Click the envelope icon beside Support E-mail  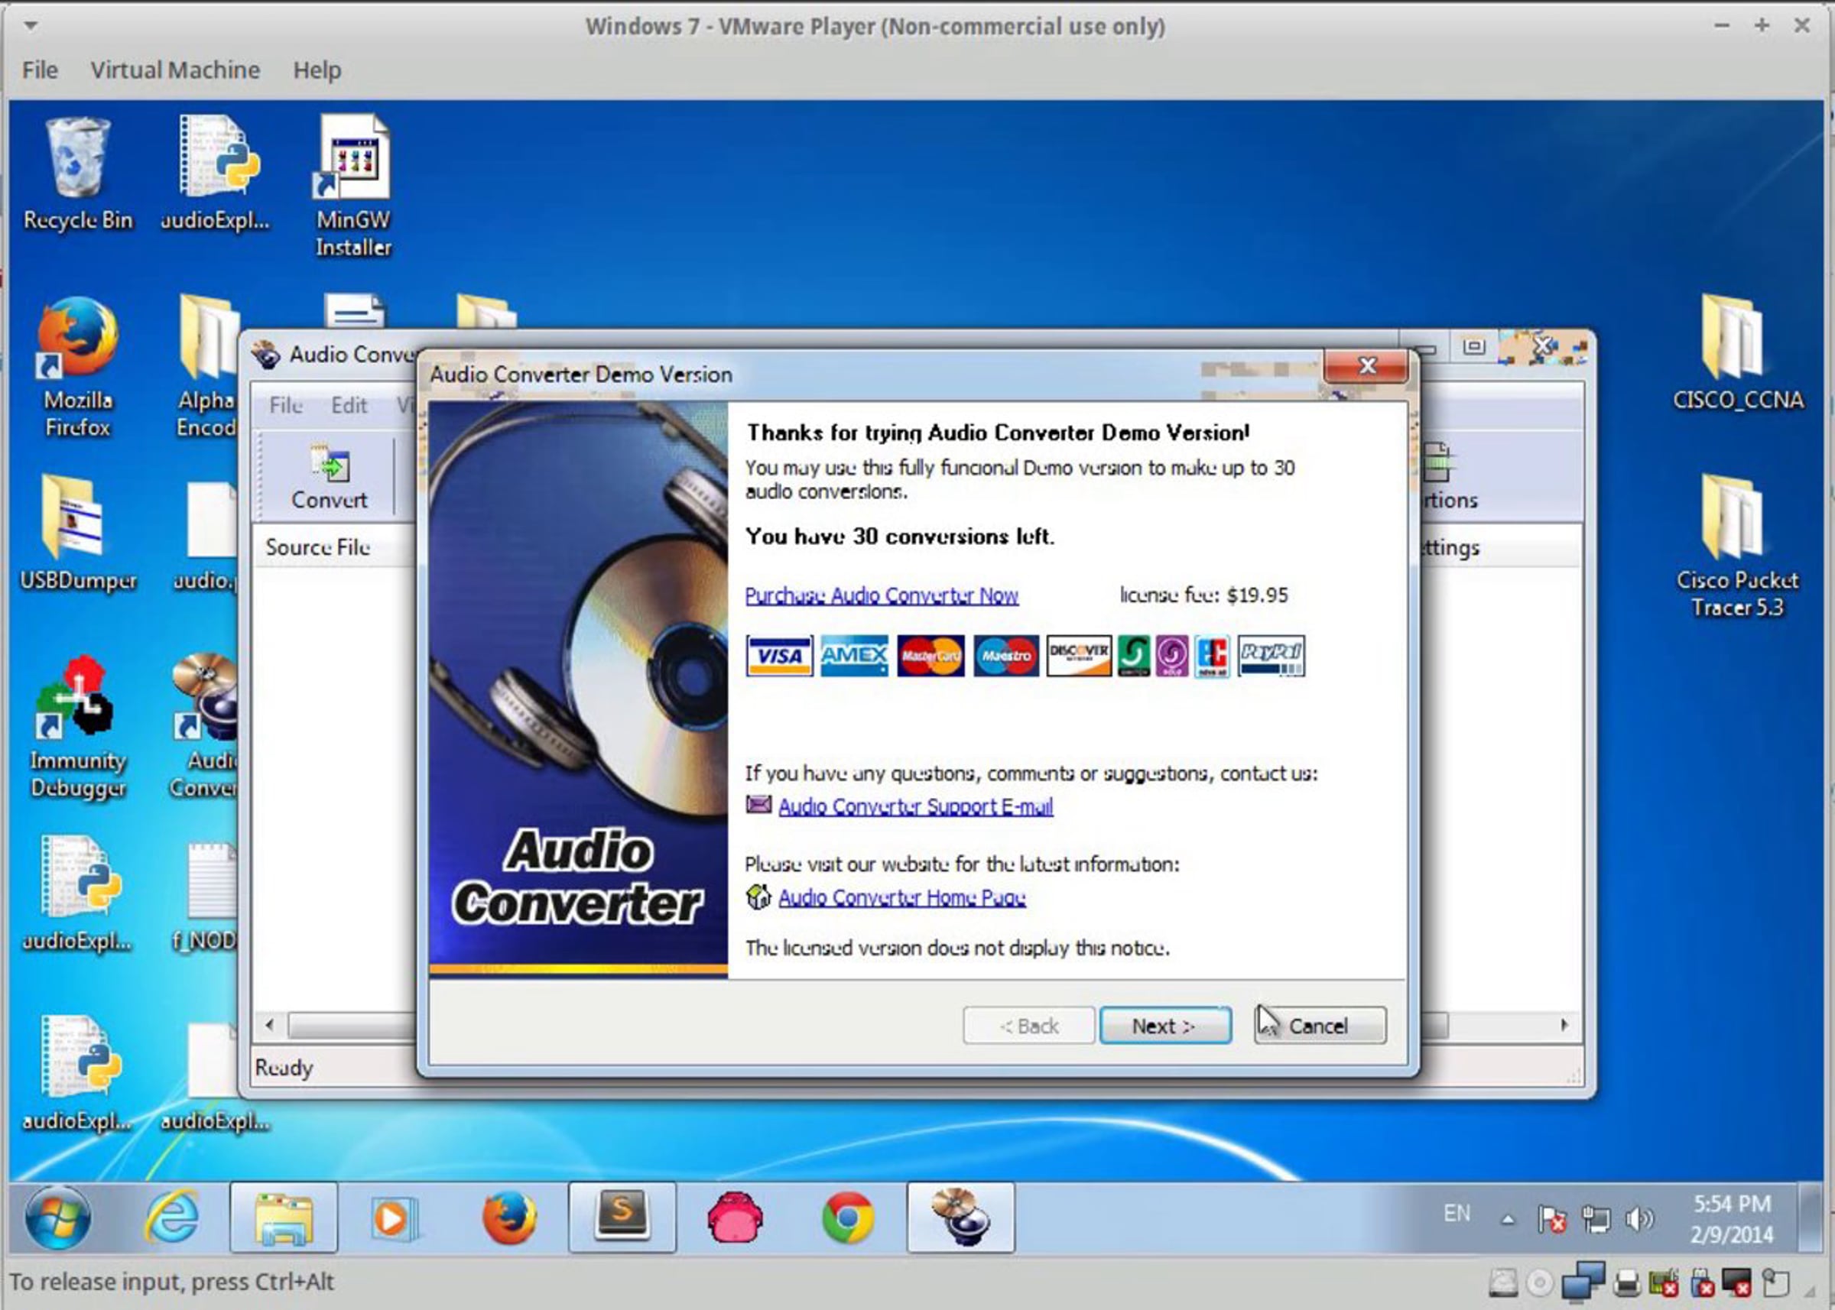pos(758,804)
